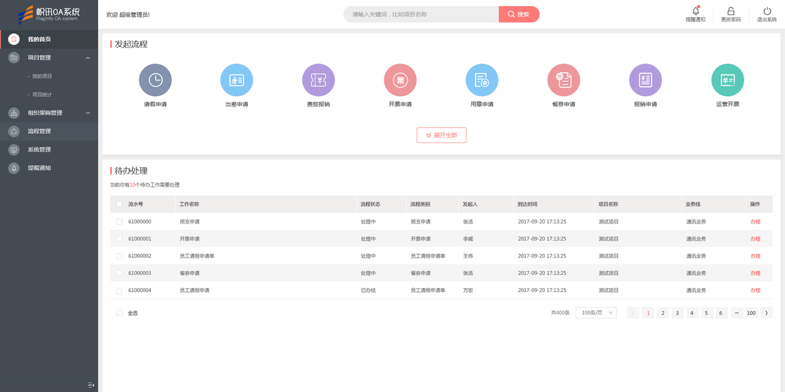The width and height of the screenshot is (785, 392).
Task: Click the 更改密码 lock icon
Action: (x=731, y=11)
